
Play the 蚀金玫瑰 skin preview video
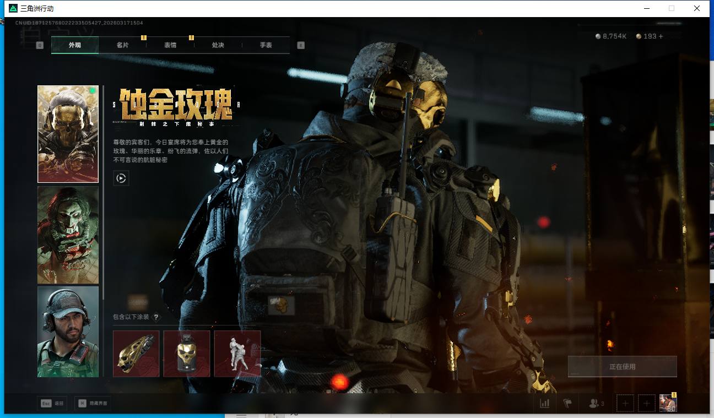pyautogui.click(x=121, y=178)
